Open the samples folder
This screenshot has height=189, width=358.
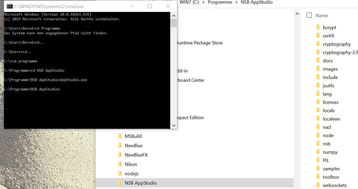(331, 169)
